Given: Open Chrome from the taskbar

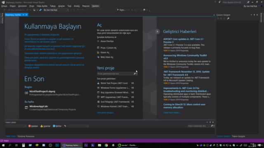Looking at the screenshot, I should click(106, 145).
